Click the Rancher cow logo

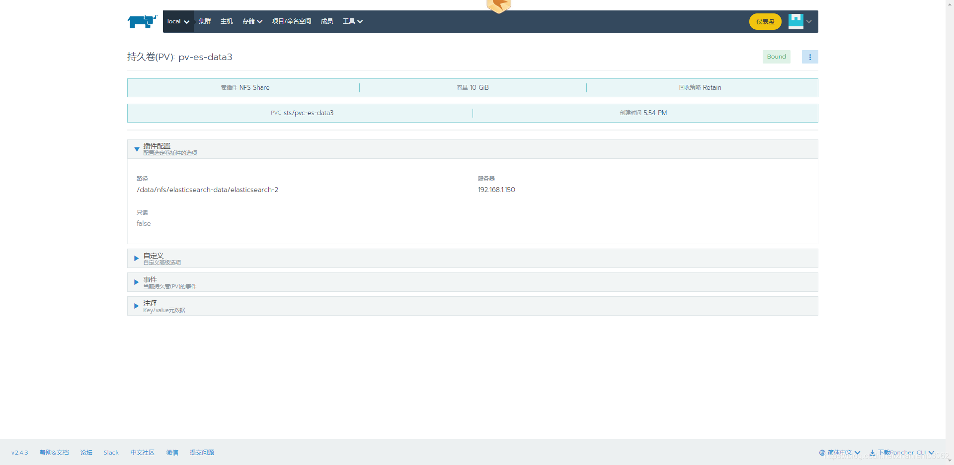(143, 21)
